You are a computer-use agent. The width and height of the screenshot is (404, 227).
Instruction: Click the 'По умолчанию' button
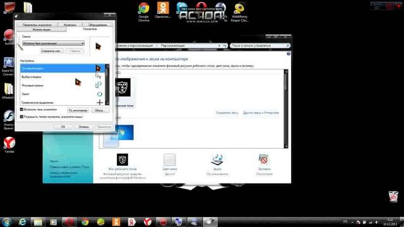click(78, 110)
